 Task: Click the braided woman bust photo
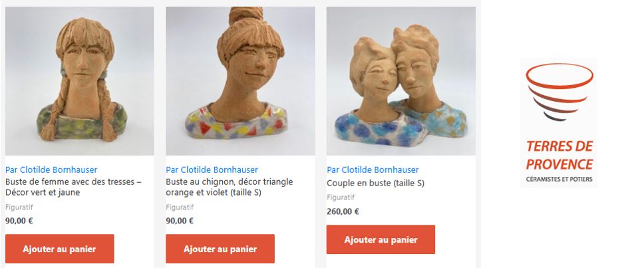point(80,81)
